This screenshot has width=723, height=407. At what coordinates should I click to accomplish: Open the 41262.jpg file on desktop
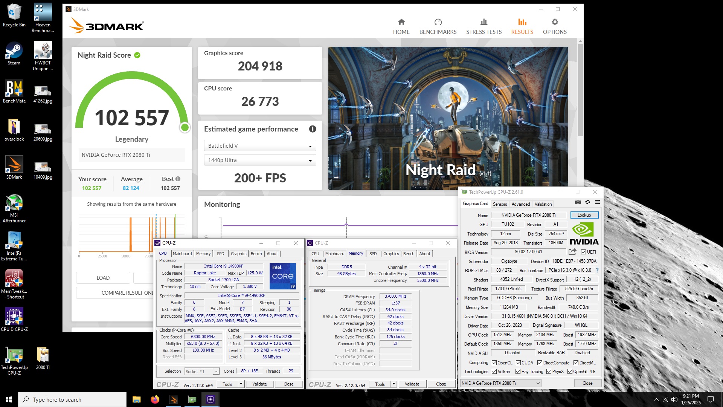point(43,94)
